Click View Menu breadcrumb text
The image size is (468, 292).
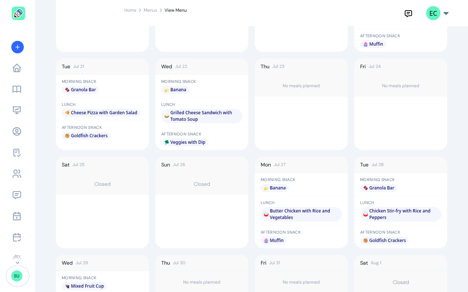[175, 10]
